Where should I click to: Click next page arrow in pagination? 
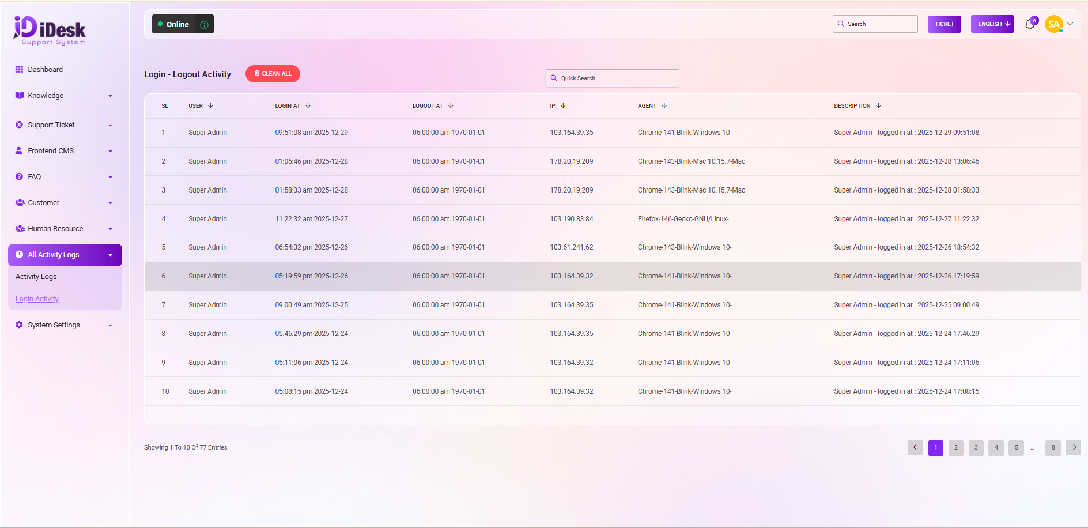pyautogui.click(x=1073, y=447)
